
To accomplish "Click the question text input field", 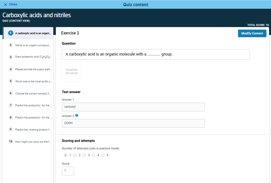I will [155, 54].
